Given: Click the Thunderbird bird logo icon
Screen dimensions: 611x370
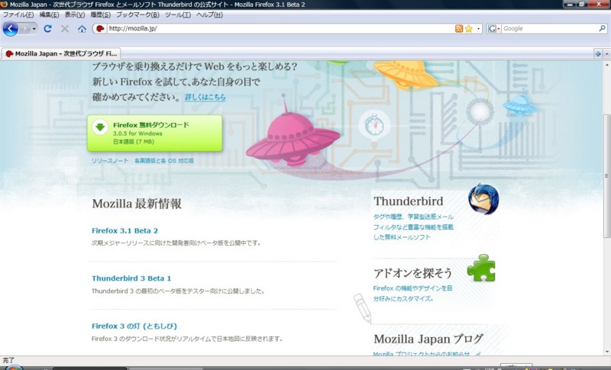Looking at the screenshot, I should point(483,199).
